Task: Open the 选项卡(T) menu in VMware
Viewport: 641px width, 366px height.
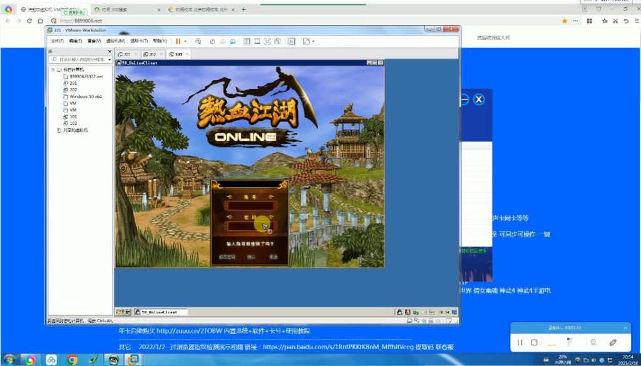Action: pos(139,41)
